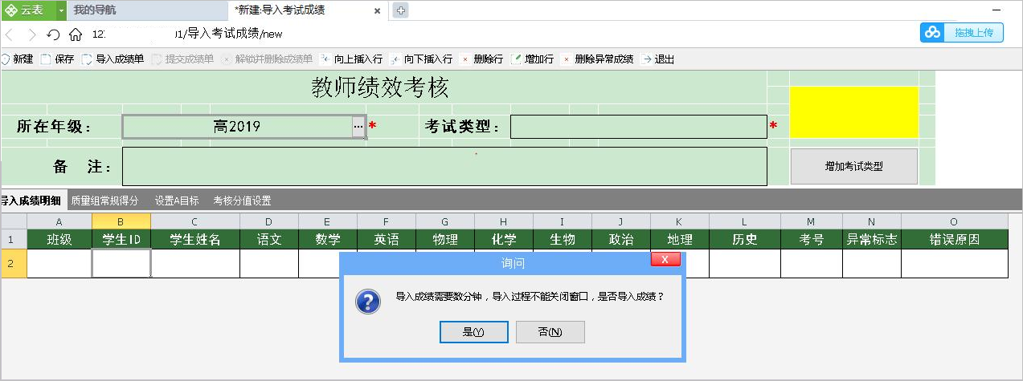This screenshot has height=381, width=1023.
Task: Click 退出 to exit the form
Action: point(658,59)
